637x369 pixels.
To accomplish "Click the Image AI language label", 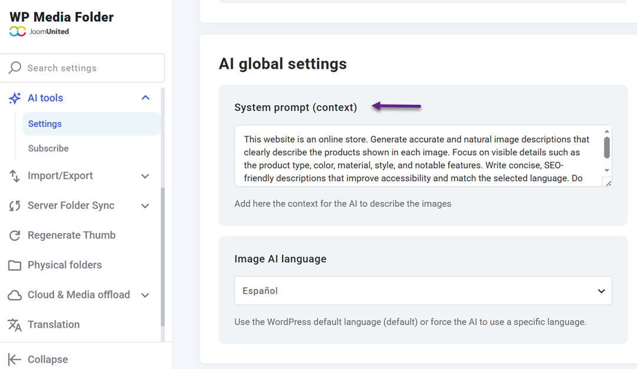I will tap(280, 259).
